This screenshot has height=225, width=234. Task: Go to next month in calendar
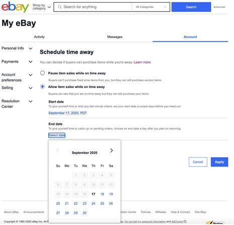[111, 150]
